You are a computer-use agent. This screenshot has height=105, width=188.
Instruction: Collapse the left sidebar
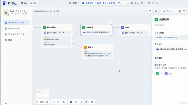6,103
